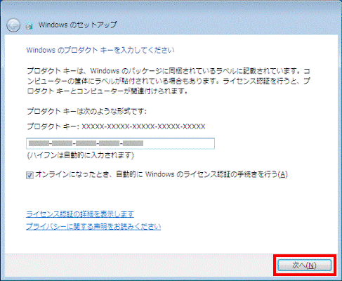342x281 pixels.
Task: Click the 'プロダクト キーは次のような形式です' text
Action: [86, 111]
